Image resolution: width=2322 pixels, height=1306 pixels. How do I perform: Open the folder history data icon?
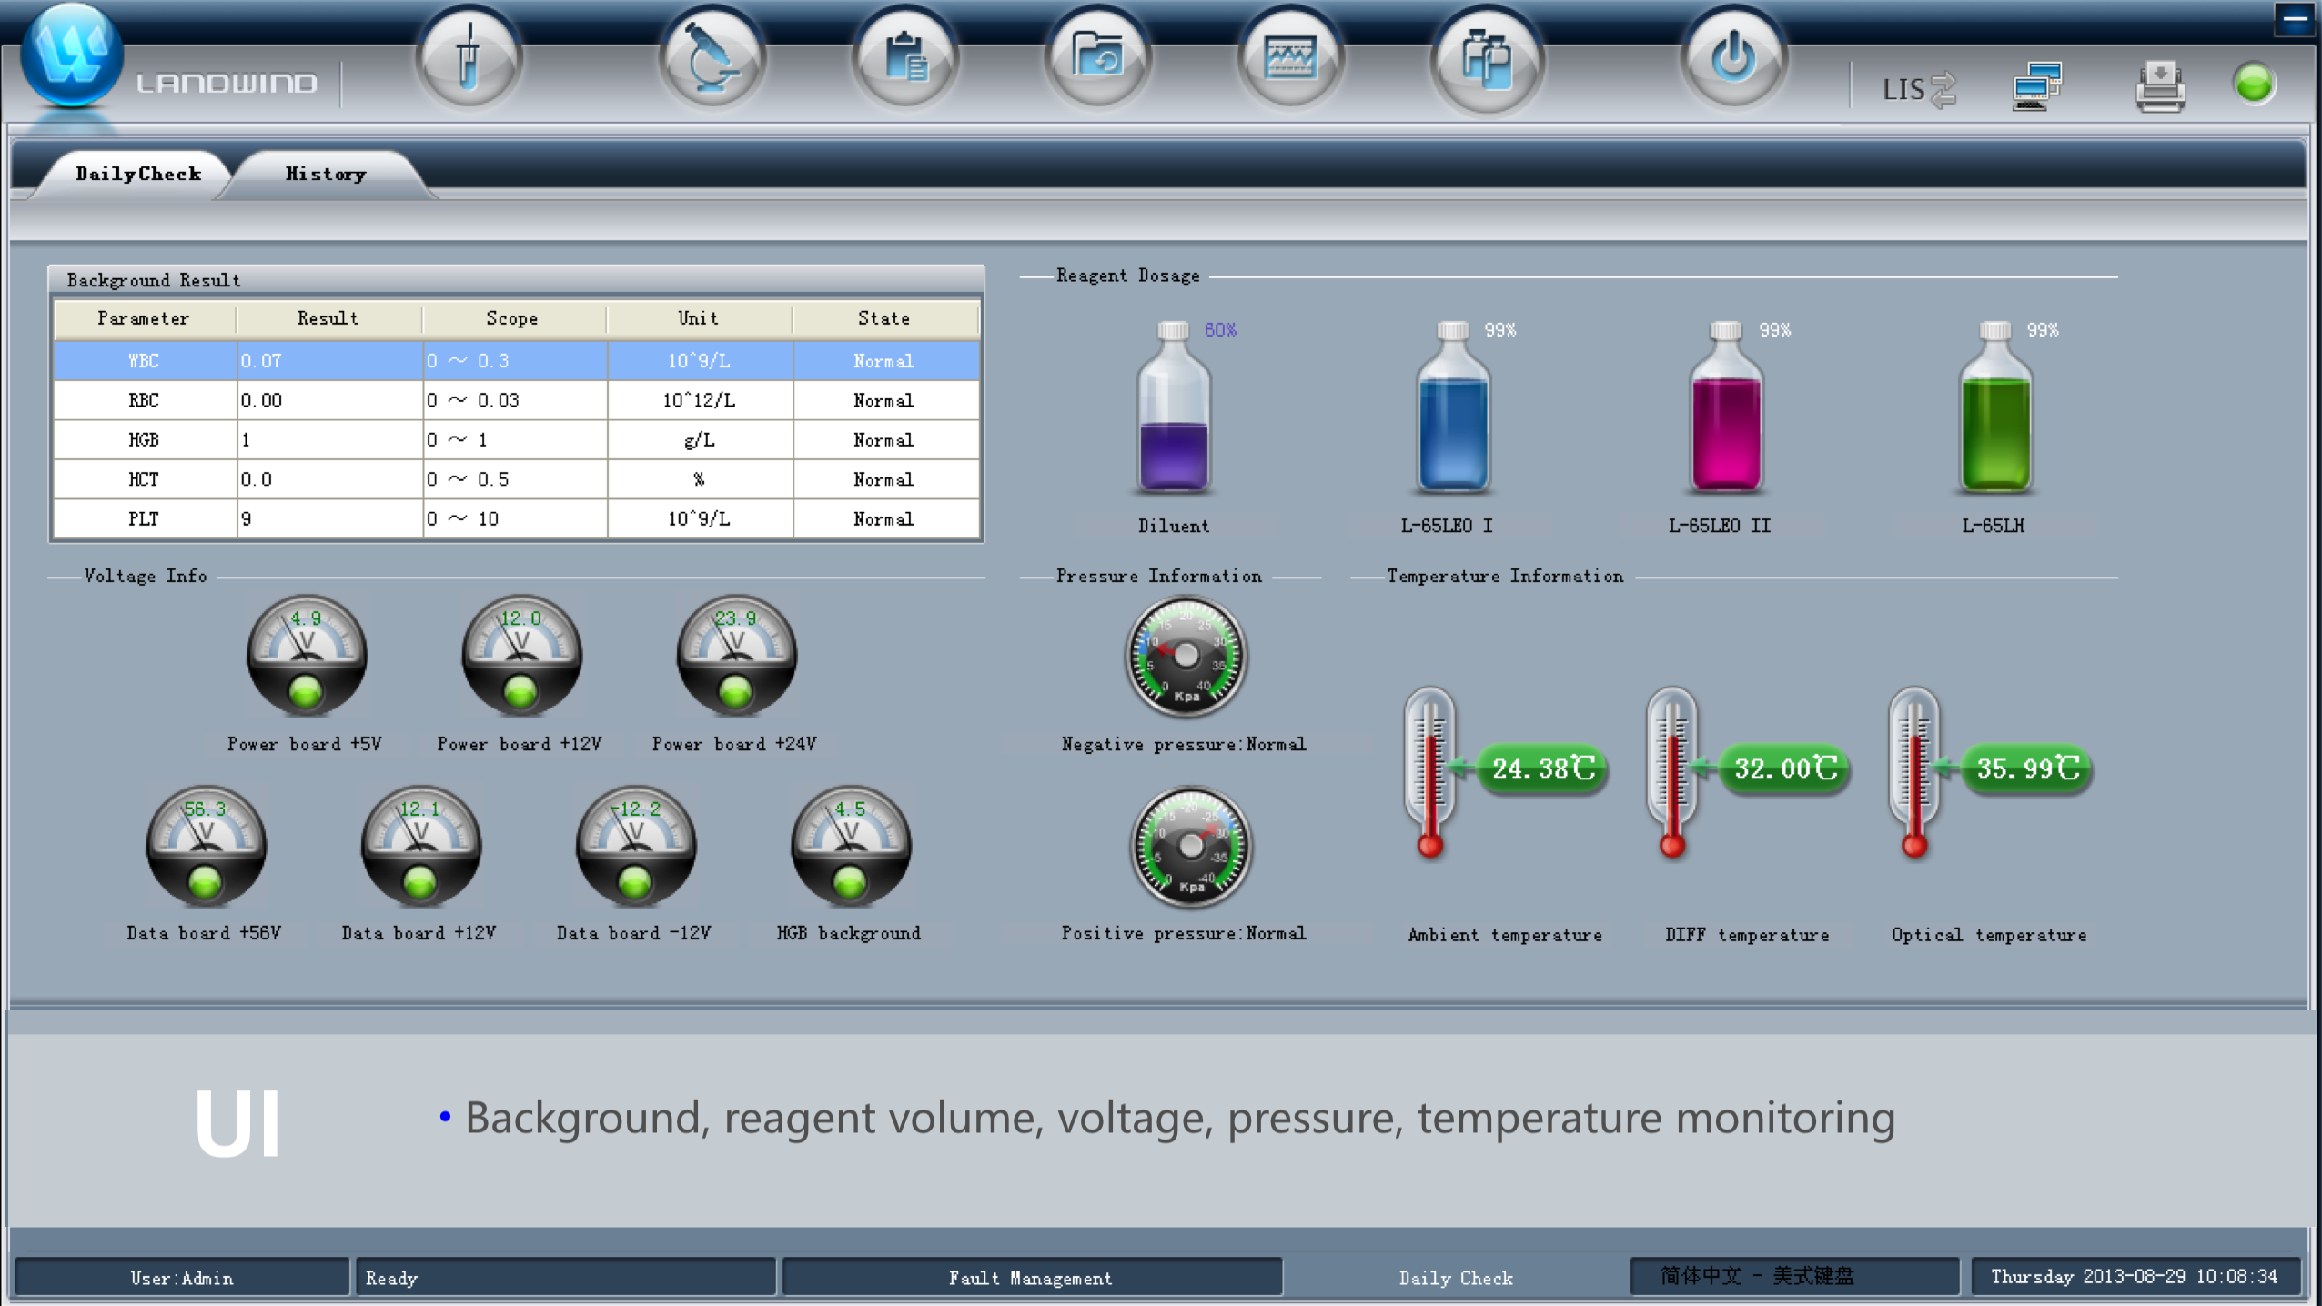1097,60
